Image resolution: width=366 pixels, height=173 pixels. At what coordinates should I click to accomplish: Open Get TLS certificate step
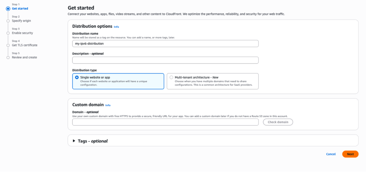pyautogui.click(x=25, y=45)
